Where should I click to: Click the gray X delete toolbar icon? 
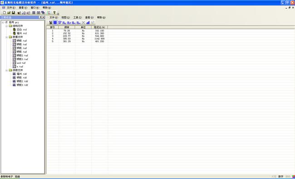point(84,23)
